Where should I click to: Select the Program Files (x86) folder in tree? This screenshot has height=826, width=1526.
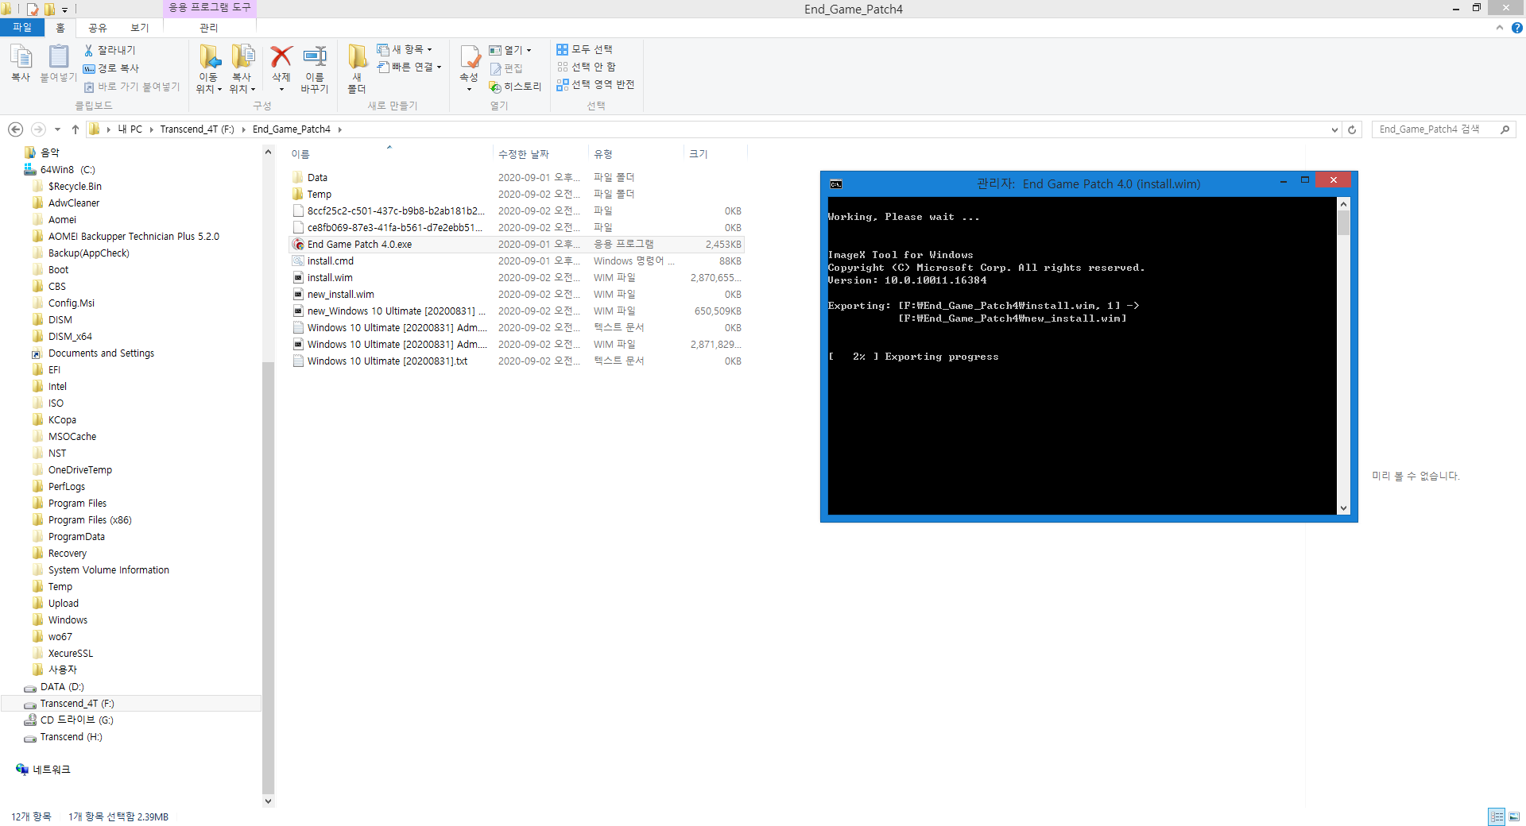click(90, 520)
